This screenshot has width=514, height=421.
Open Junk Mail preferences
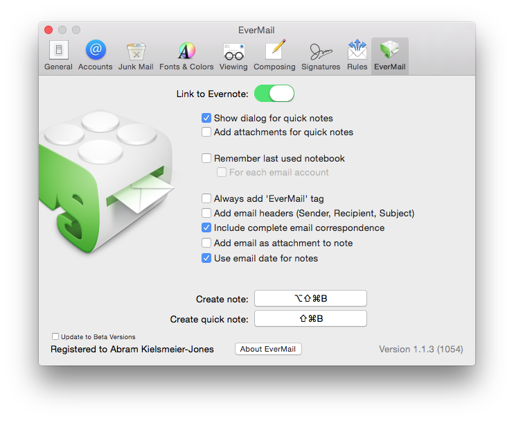coord(136,55)
